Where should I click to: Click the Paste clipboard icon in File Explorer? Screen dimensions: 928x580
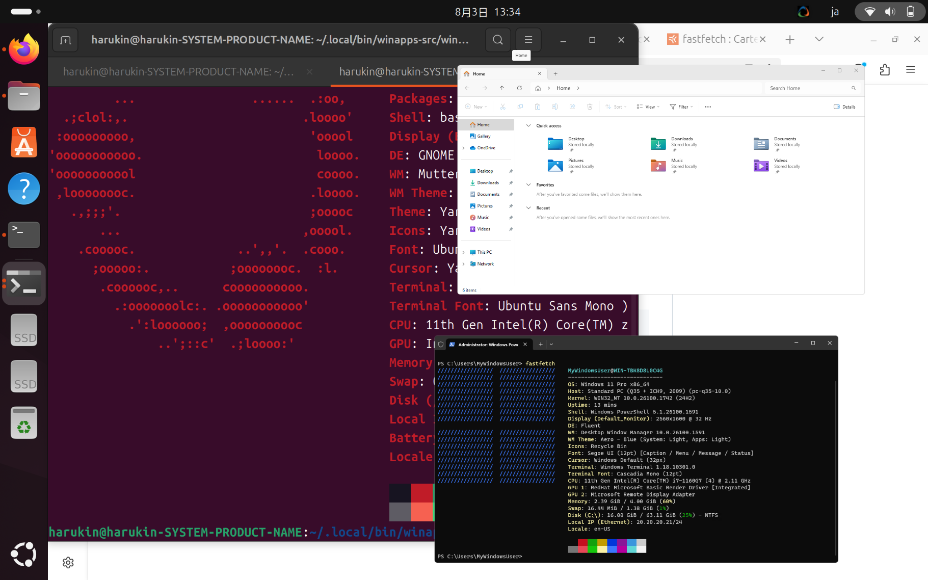(x=537, y=107)
